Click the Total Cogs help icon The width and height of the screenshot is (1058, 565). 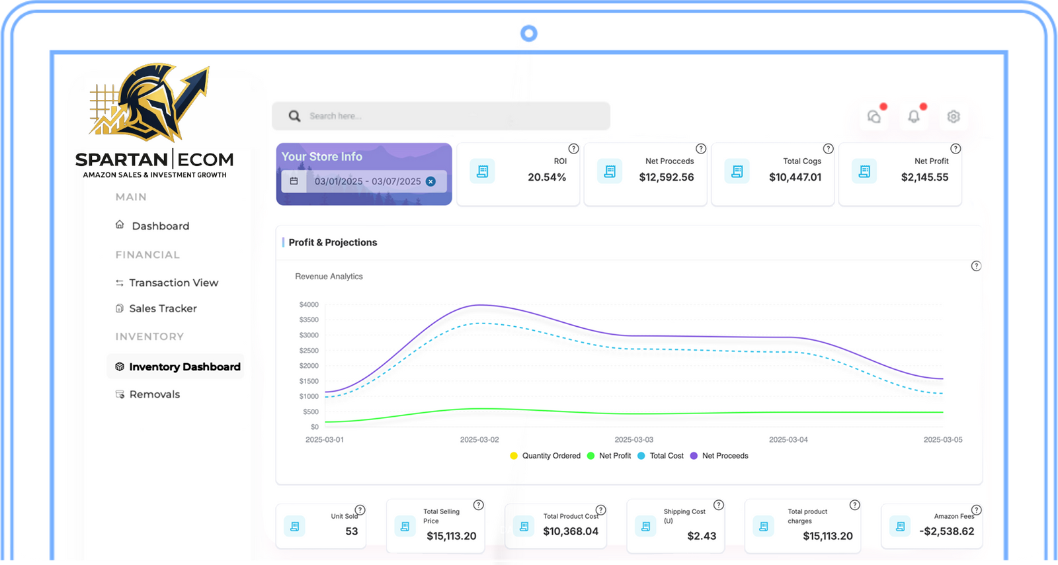[x=828, y=149]
